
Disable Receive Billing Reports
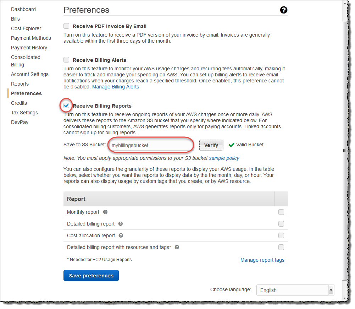click(66, 105)
